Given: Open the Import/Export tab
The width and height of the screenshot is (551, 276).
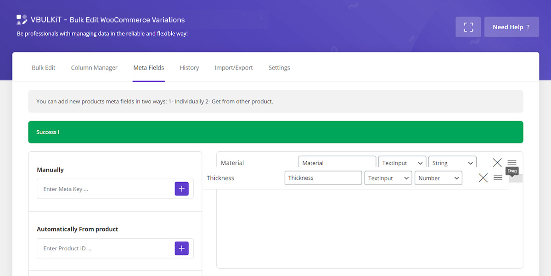Looking at the screenshot, I should [234, 68].
